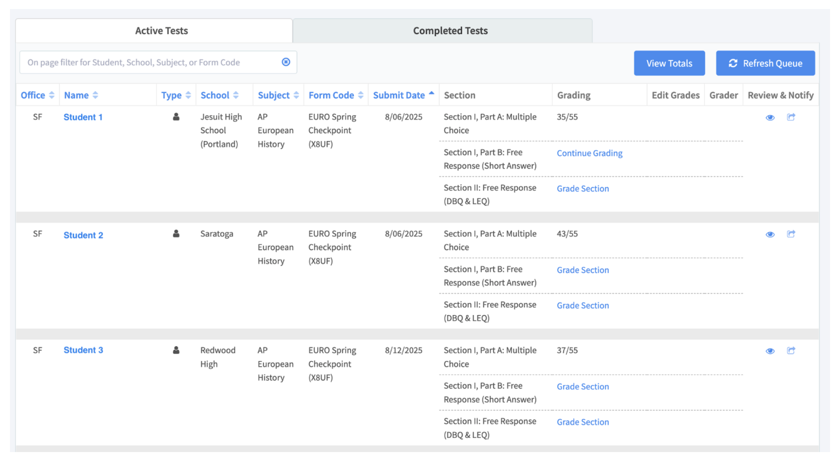Open the Student 2 name link
840x462 pixels.
coord(83,235)
